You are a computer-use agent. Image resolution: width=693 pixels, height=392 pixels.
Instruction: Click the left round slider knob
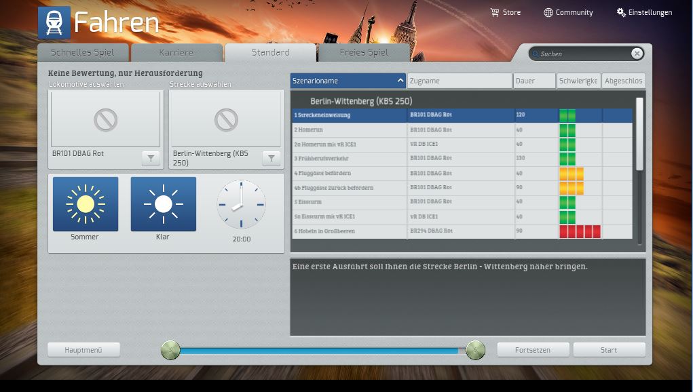[x=170, y=350]
